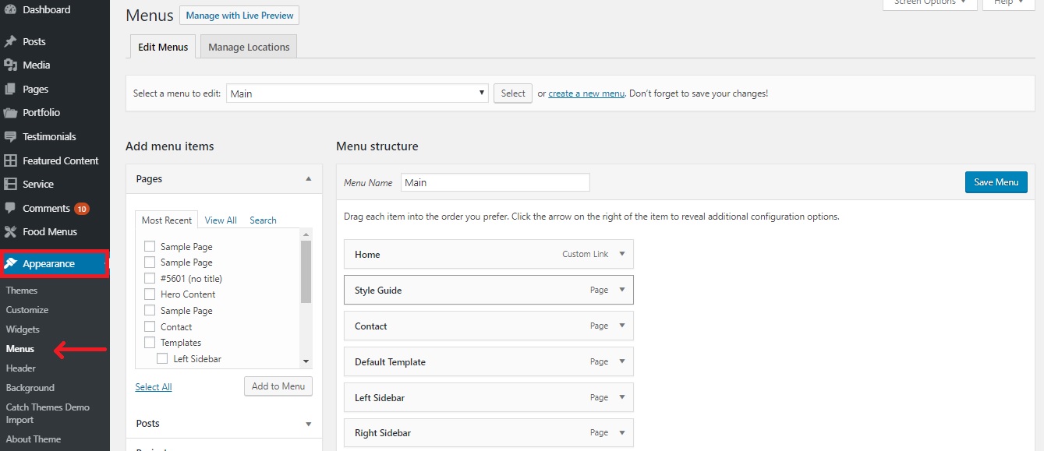The image size is (1044, 451).
Task: Click the Select button beside menu dropdown
Action: pos(513,93)
